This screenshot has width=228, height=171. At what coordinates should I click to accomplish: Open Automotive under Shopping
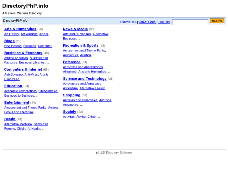tap(71, 105)
